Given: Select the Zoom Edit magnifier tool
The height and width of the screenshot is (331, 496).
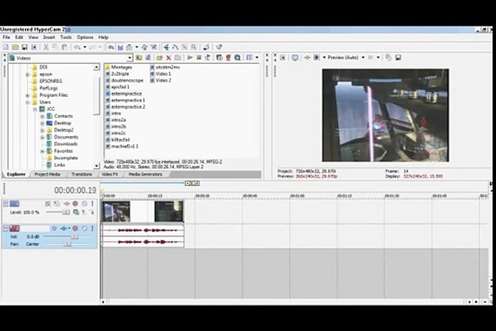Looking at the screenshot, I should pos(194,47).
